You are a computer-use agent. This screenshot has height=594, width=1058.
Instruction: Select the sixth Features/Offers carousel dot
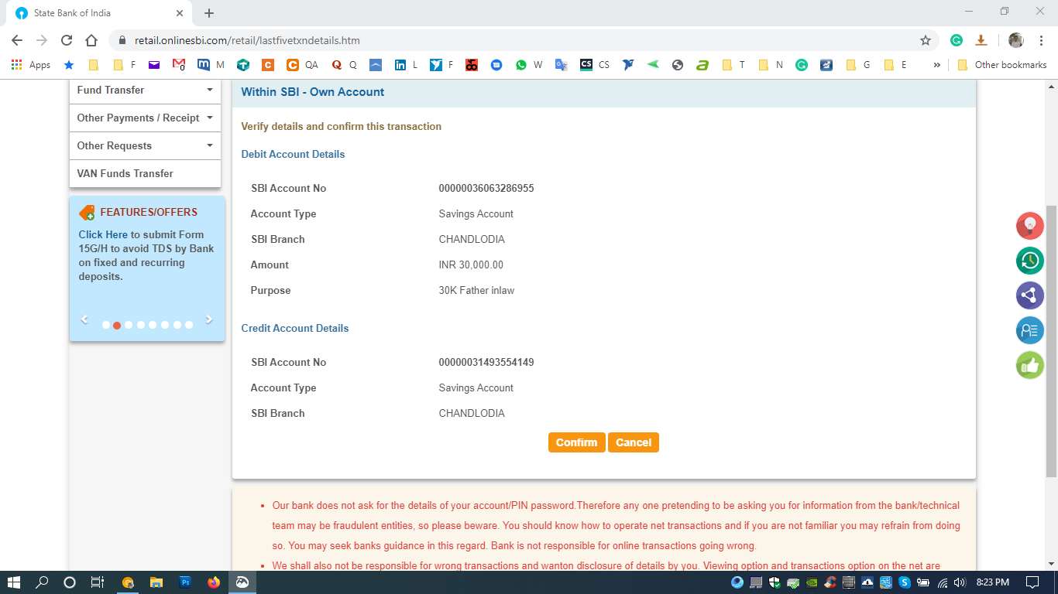pyautogui.click(x=165, y=325)
